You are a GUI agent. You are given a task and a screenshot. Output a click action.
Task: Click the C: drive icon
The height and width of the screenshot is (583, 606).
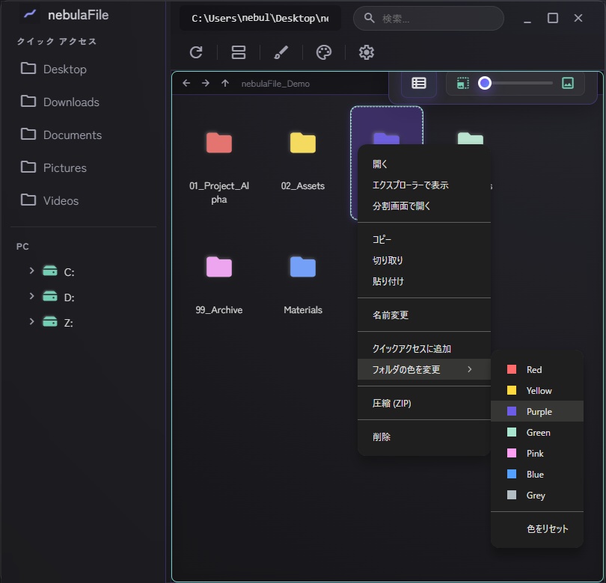click(x=50, y=271)
